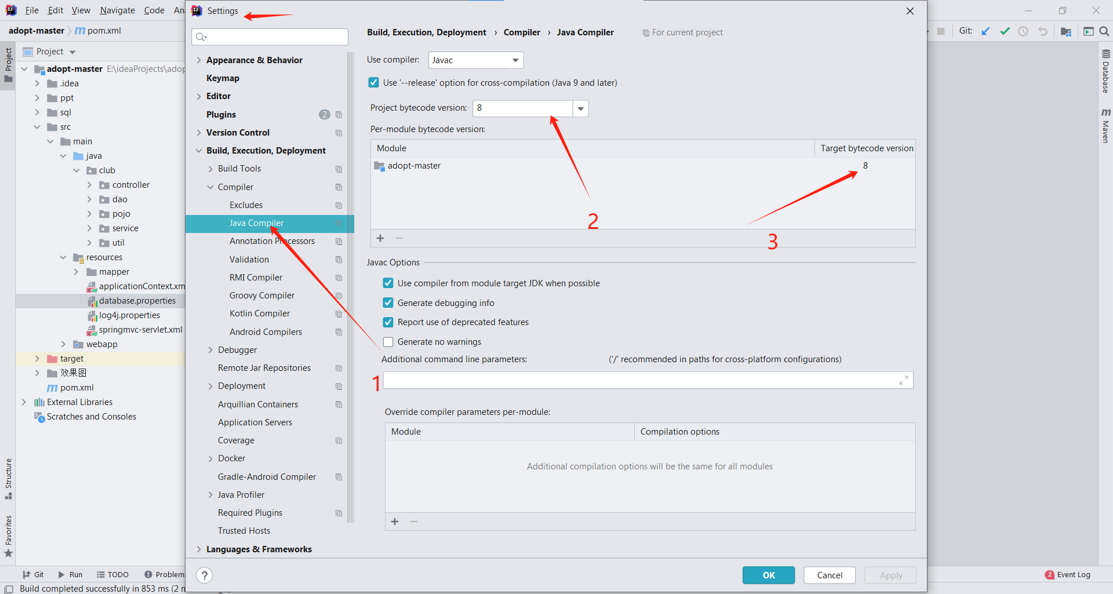Click project-level icon next to Plugins
Viewport: 1113px width, 594px height.
click(x=339, y=115)
